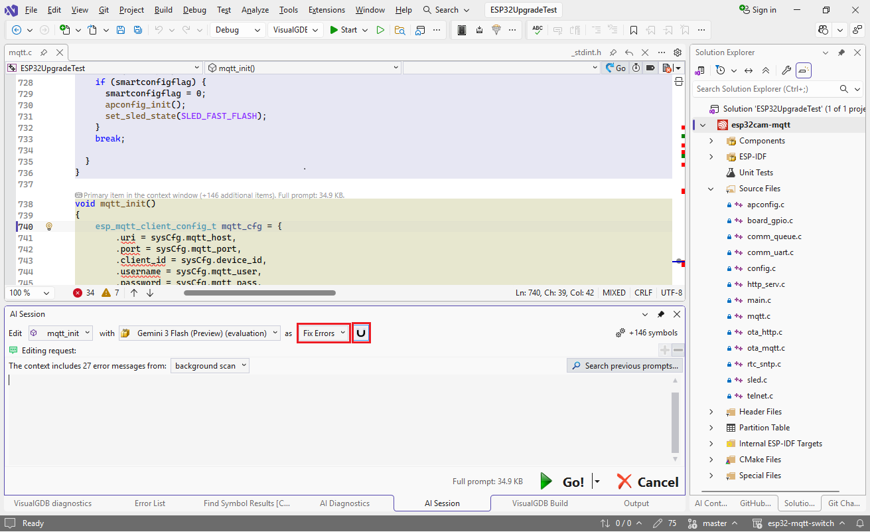This screenshot has width=870, height=532.
Task: Expand the Header Files tree node
Action: [711, 412]
